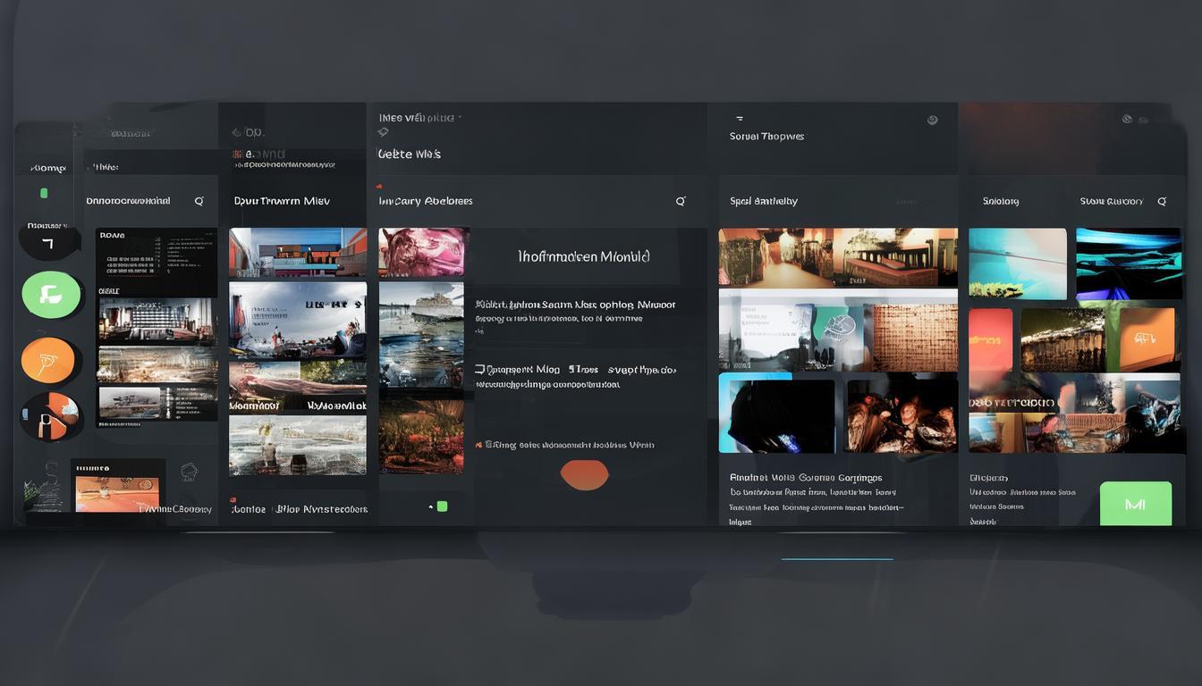Click the orange circular sidebar icon
The width and height of the screenshot is (1202, 686).
(x=50, y=360)
